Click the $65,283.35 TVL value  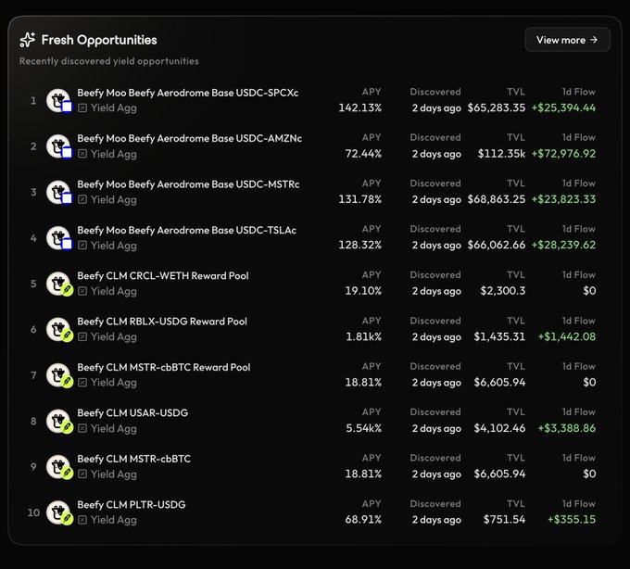(x=497, y=108)
